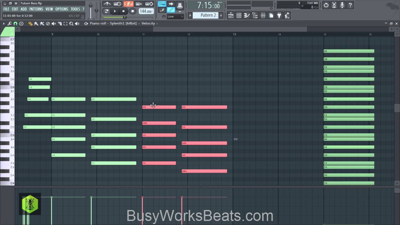Open the VIEW menu
The height and width of the screenshot is (225, 400).
49,9
